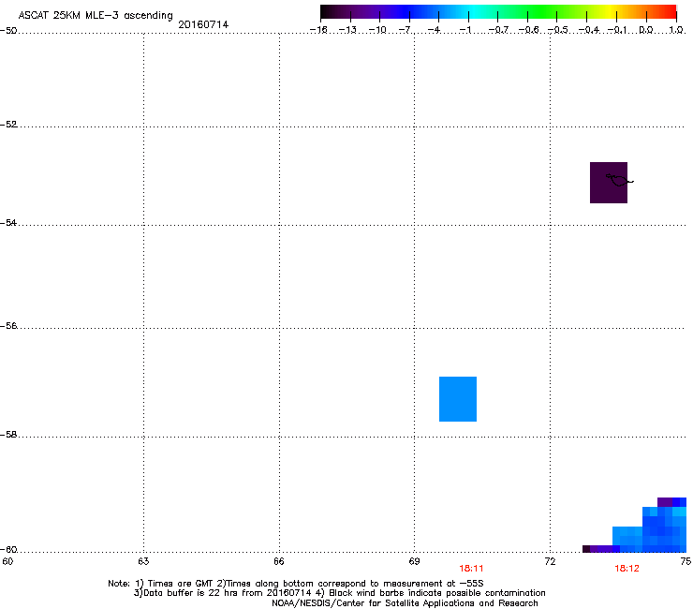Screen dimensions: 693x609
Task: Click the "-10" color bar tick label
Action: coord(377,30)
